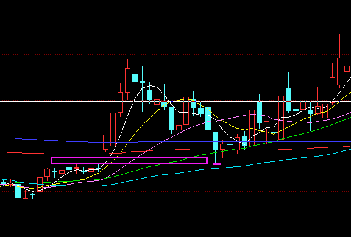Click the large solid cyan candle after the first peak
This screenshot has width=351, height=237.
coord(171,118)
